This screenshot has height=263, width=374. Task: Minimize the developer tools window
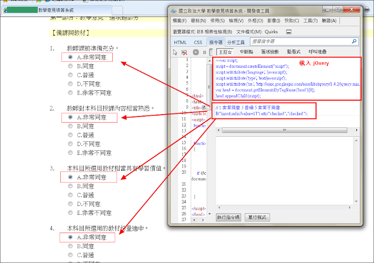(328, 9)
